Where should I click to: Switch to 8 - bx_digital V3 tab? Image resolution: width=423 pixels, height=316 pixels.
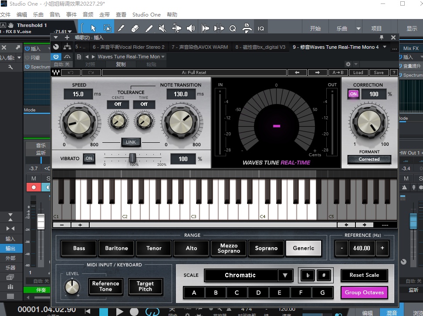point(261,47)
